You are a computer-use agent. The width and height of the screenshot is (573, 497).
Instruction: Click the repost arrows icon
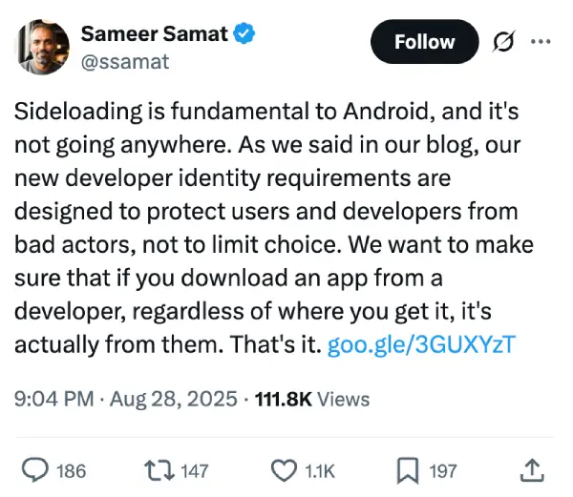coord(159,470)
